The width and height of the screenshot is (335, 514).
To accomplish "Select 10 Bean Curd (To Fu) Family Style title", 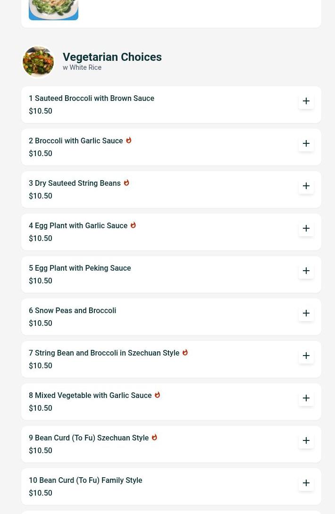I will click(85, 480).
